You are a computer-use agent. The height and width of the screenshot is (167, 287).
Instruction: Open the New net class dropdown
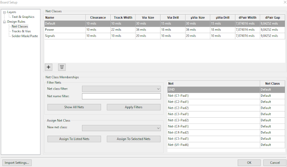click(x=122, y=128)
